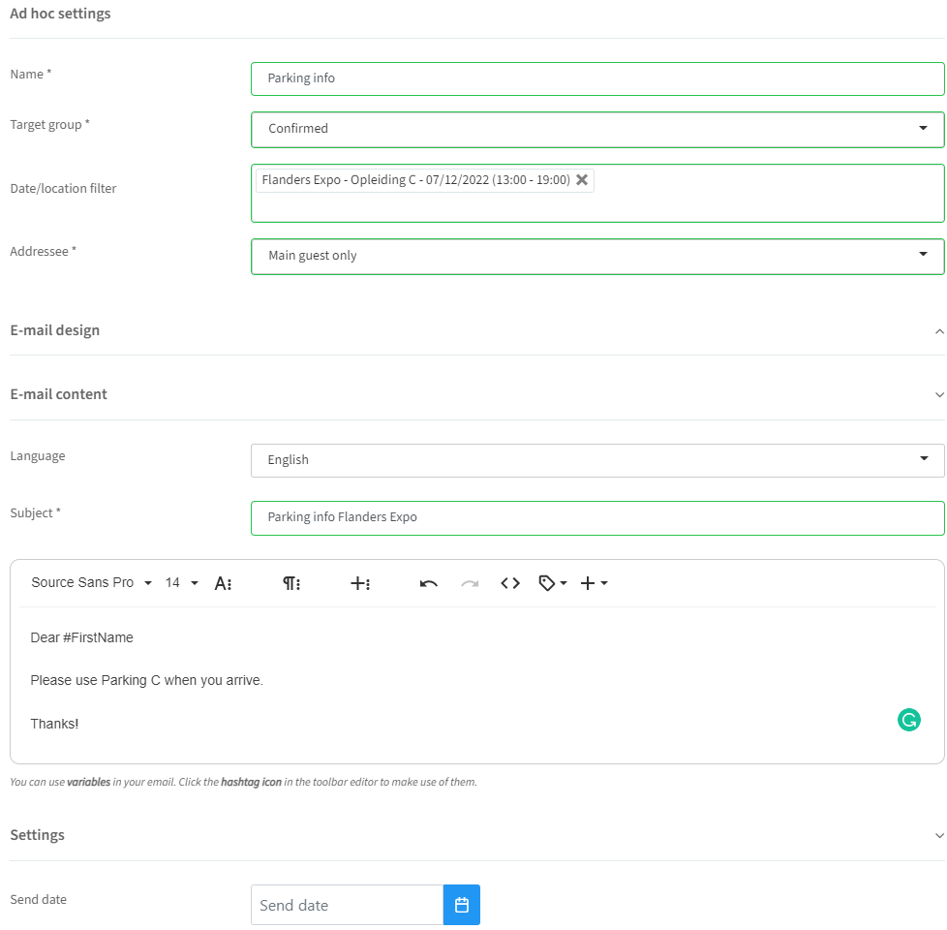This screenshot has width=947, height=930.
Task: Click the Subject input field
Action: click(597, 518)
